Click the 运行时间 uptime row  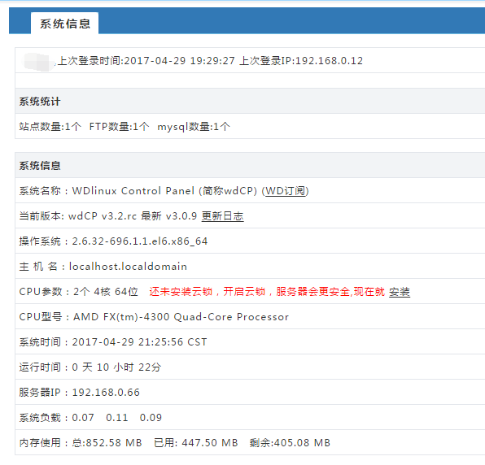pos(250,367)
